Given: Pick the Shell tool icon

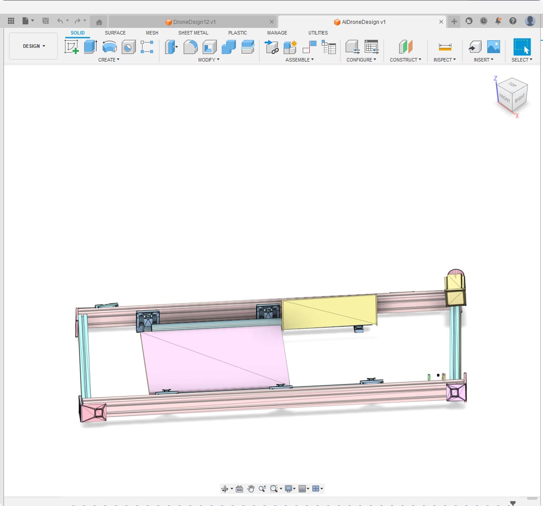Looking at the screenshot, I should coord(209,46).
